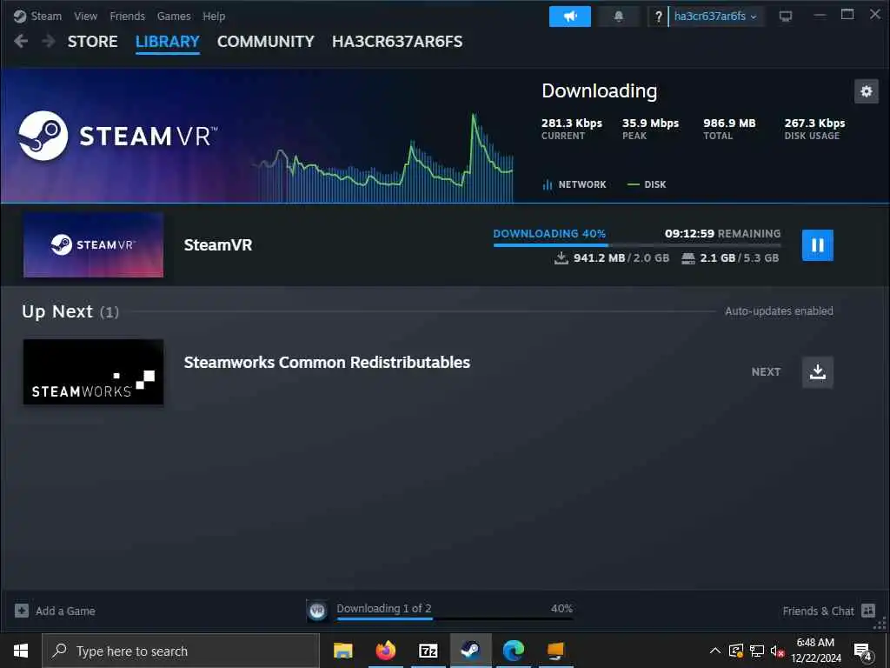Click the SteamVR icon in bottom download bar

317,611
